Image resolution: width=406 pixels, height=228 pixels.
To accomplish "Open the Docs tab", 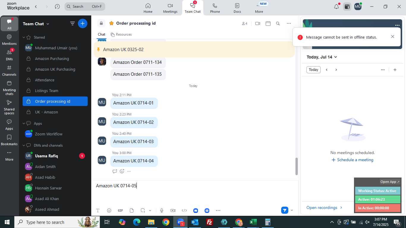I will click(x=237, y=8).
